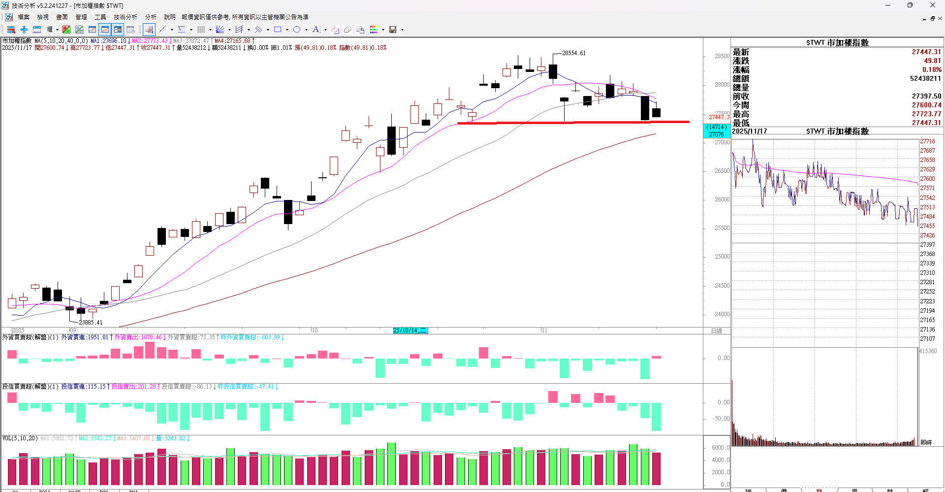Click the vertical parallel lines tool

pos(201,30)
